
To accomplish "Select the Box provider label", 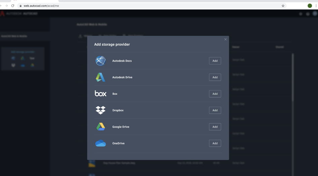I will tap(115, 94).
